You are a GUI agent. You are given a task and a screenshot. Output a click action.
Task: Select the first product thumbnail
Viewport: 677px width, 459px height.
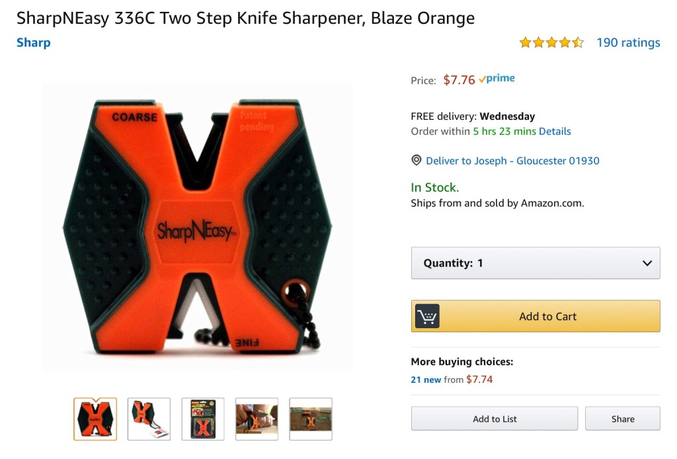pos(95,419)
